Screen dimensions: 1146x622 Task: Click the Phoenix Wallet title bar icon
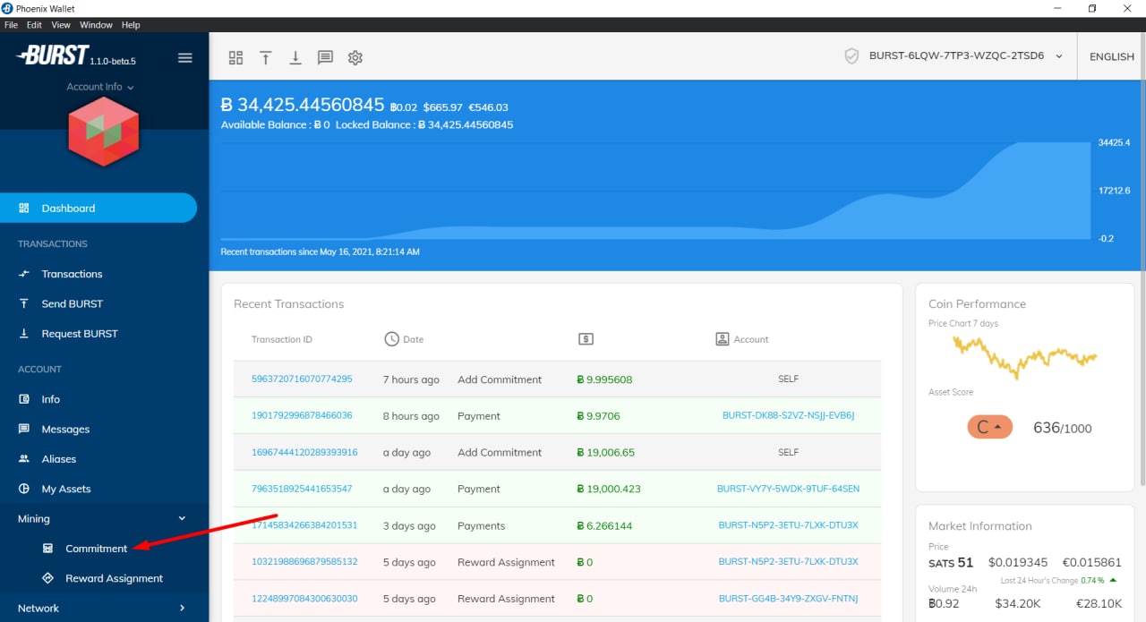[x=7, y=8]
